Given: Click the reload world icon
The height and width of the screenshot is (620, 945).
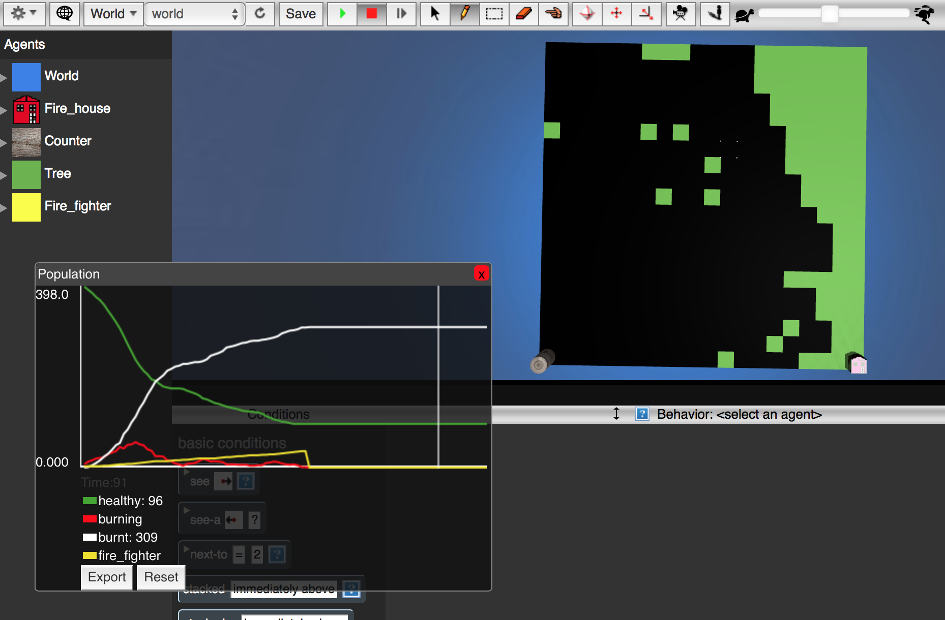Looking at the screenshot, I should (260, 14).
